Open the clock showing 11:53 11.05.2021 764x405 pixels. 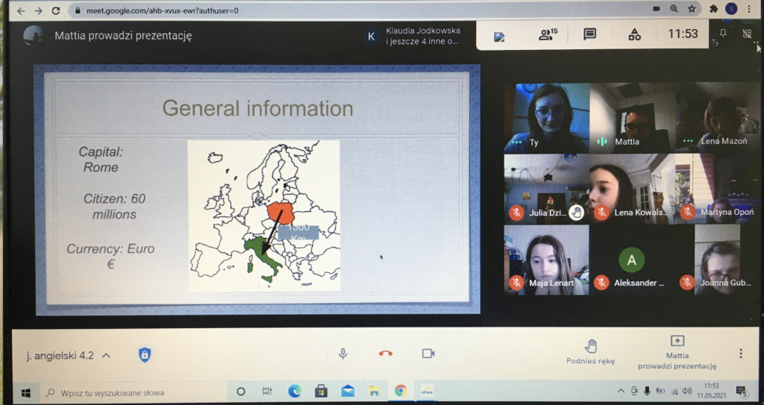click(711, 391)
